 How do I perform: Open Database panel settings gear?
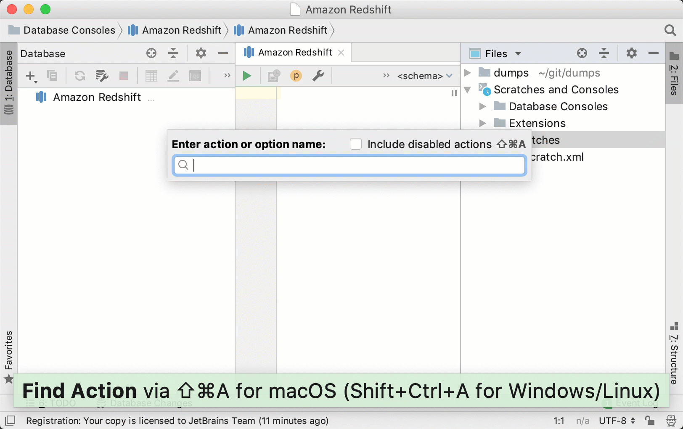coord(201,53)
